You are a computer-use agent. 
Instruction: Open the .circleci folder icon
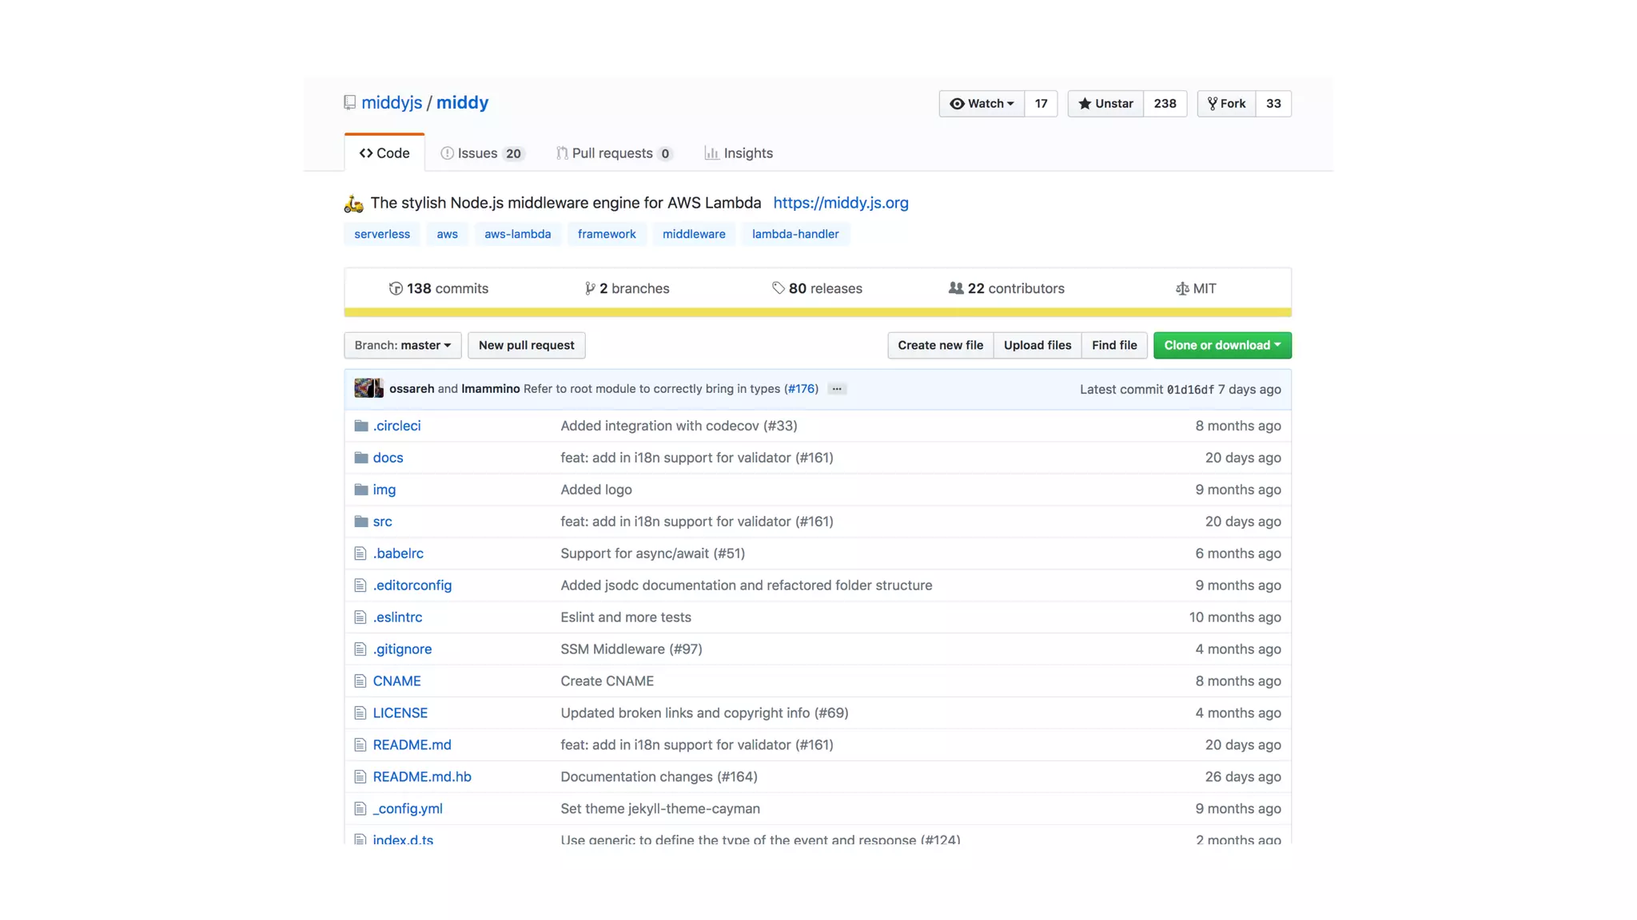(361, 426)
